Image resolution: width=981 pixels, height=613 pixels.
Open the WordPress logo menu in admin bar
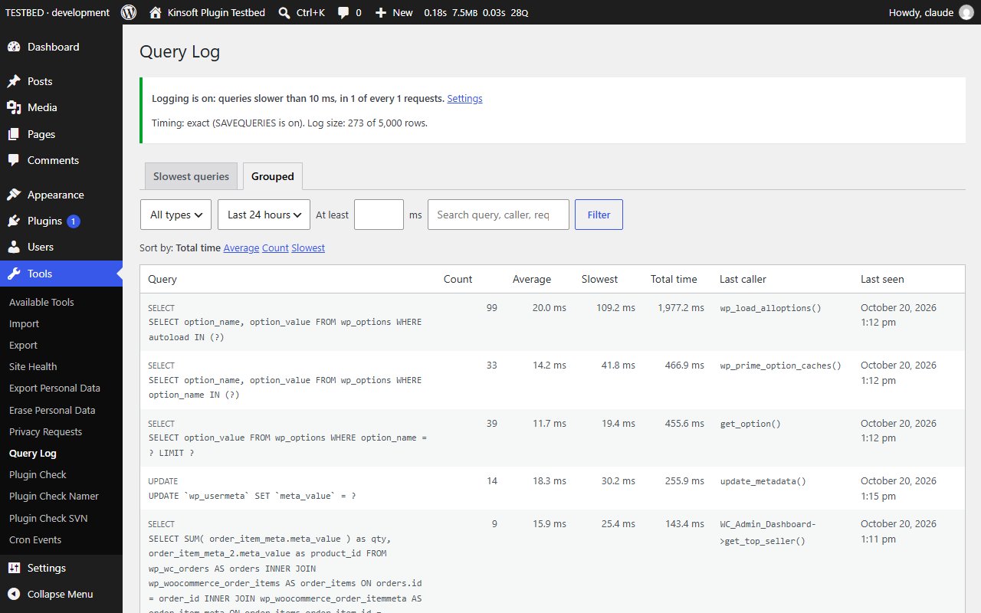[x=129, y=12]
